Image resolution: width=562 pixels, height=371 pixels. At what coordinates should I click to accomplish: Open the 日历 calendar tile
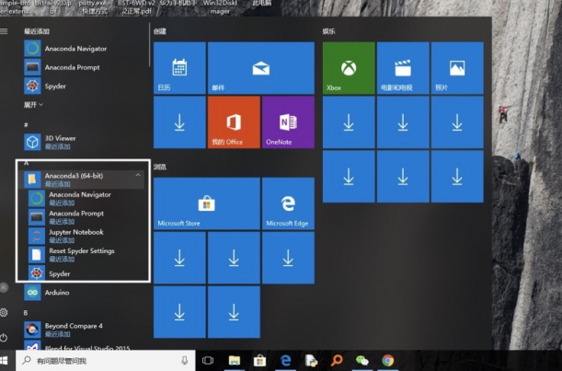[179, 68]
